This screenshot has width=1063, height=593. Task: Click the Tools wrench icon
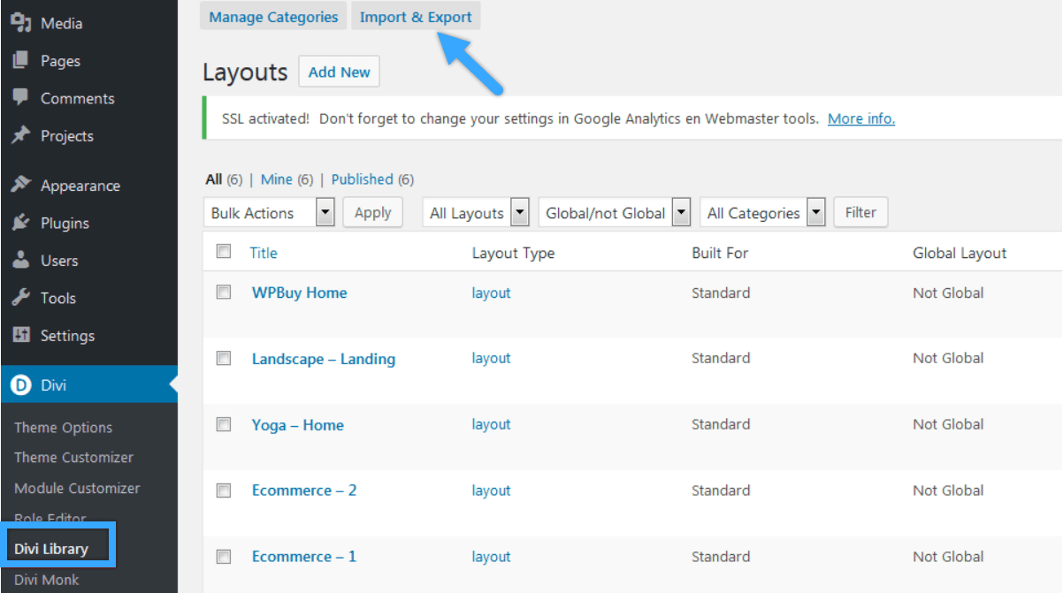click(21, 298)
